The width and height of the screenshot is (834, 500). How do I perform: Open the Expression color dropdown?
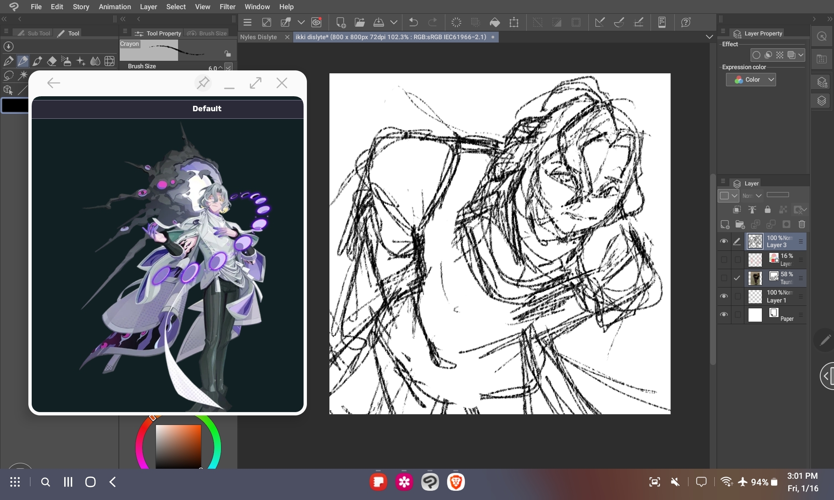pyautogui.click(x=751, y=80)
